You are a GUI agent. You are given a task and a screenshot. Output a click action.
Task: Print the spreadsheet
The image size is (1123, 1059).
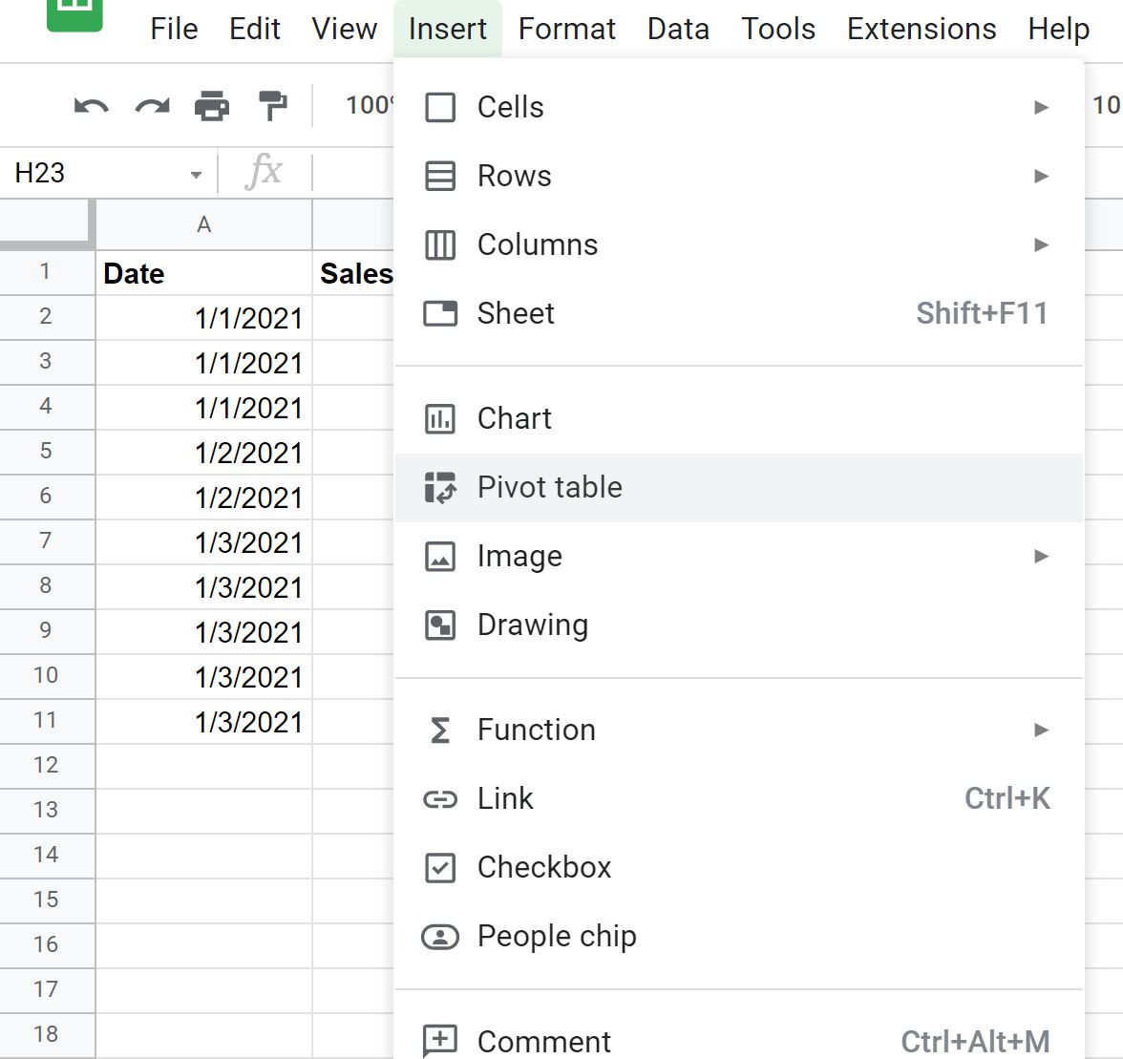tap(212, 106)
